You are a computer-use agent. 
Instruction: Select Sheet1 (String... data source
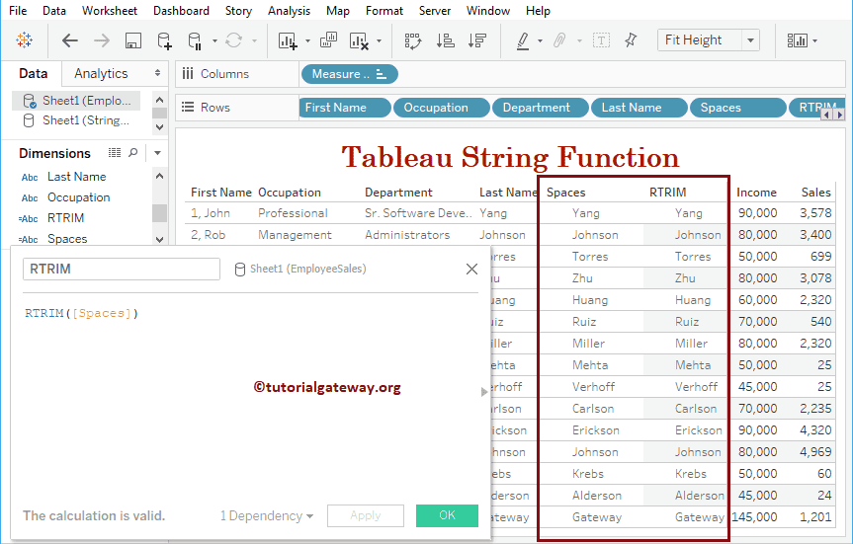[x=76, y=120]
